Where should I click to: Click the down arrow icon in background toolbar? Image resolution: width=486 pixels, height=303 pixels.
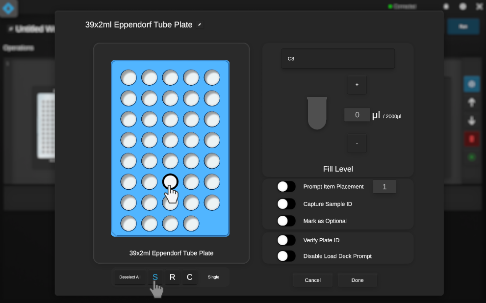pyautogui.click(x=471, y=121)
